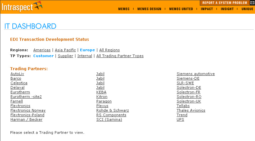Select MEMEC UNITED in the top navigation

click(181, 9)
